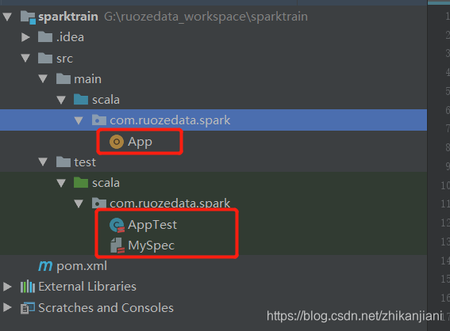Select the .idea folder label
Image resolution: width=450 pixels, height=331 pixels.
pos(71,37)
